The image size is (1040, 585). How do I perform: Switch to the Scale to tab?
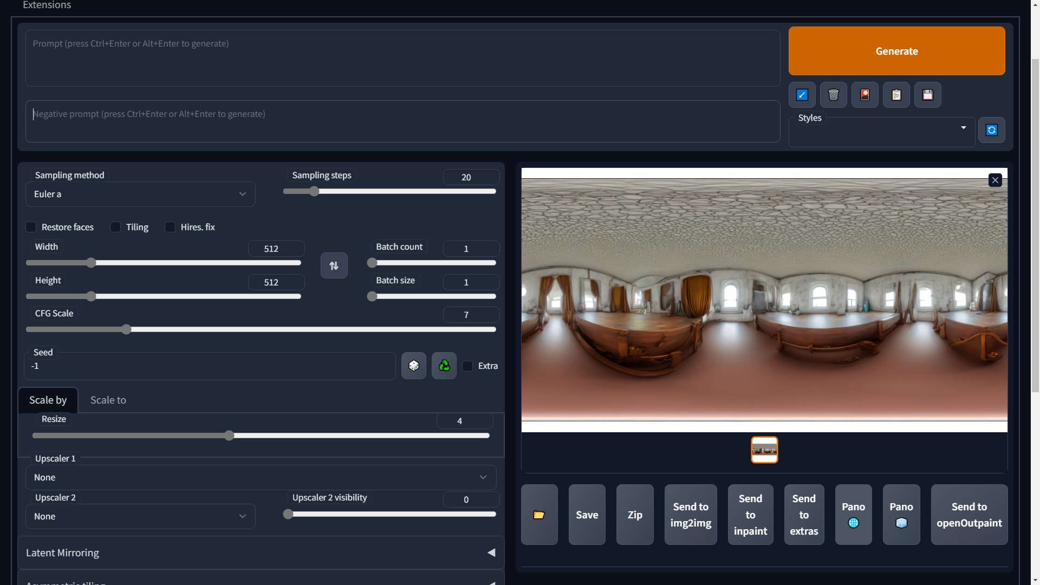[x=108, y=400]
